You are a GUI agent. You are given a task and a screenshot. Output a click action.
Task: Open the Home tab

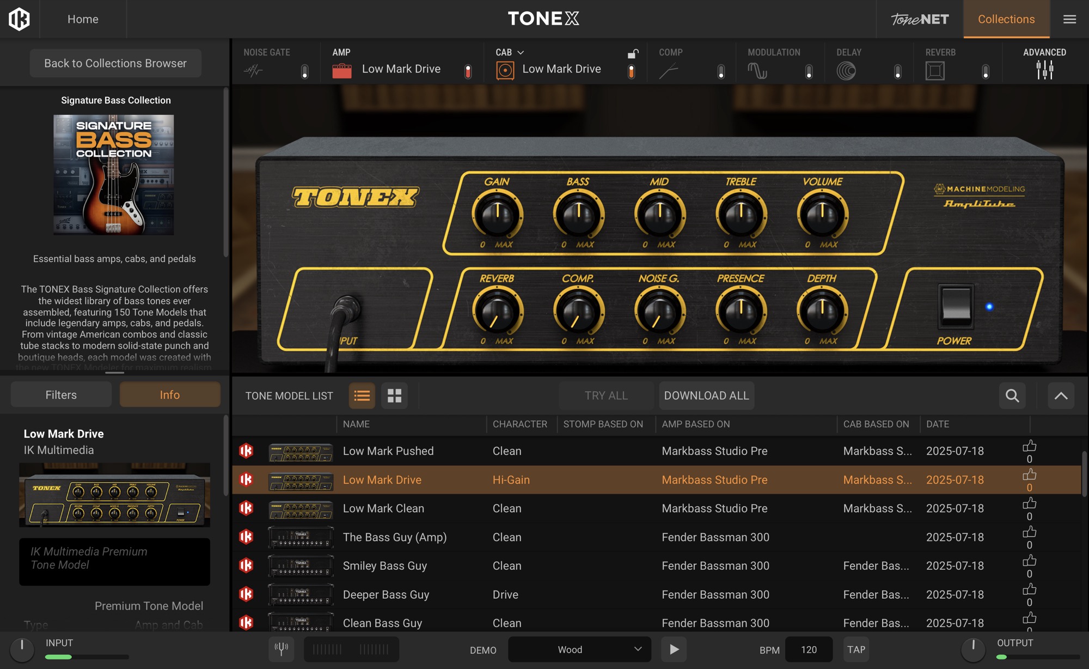pyautogui.click(x=83, y=19)
